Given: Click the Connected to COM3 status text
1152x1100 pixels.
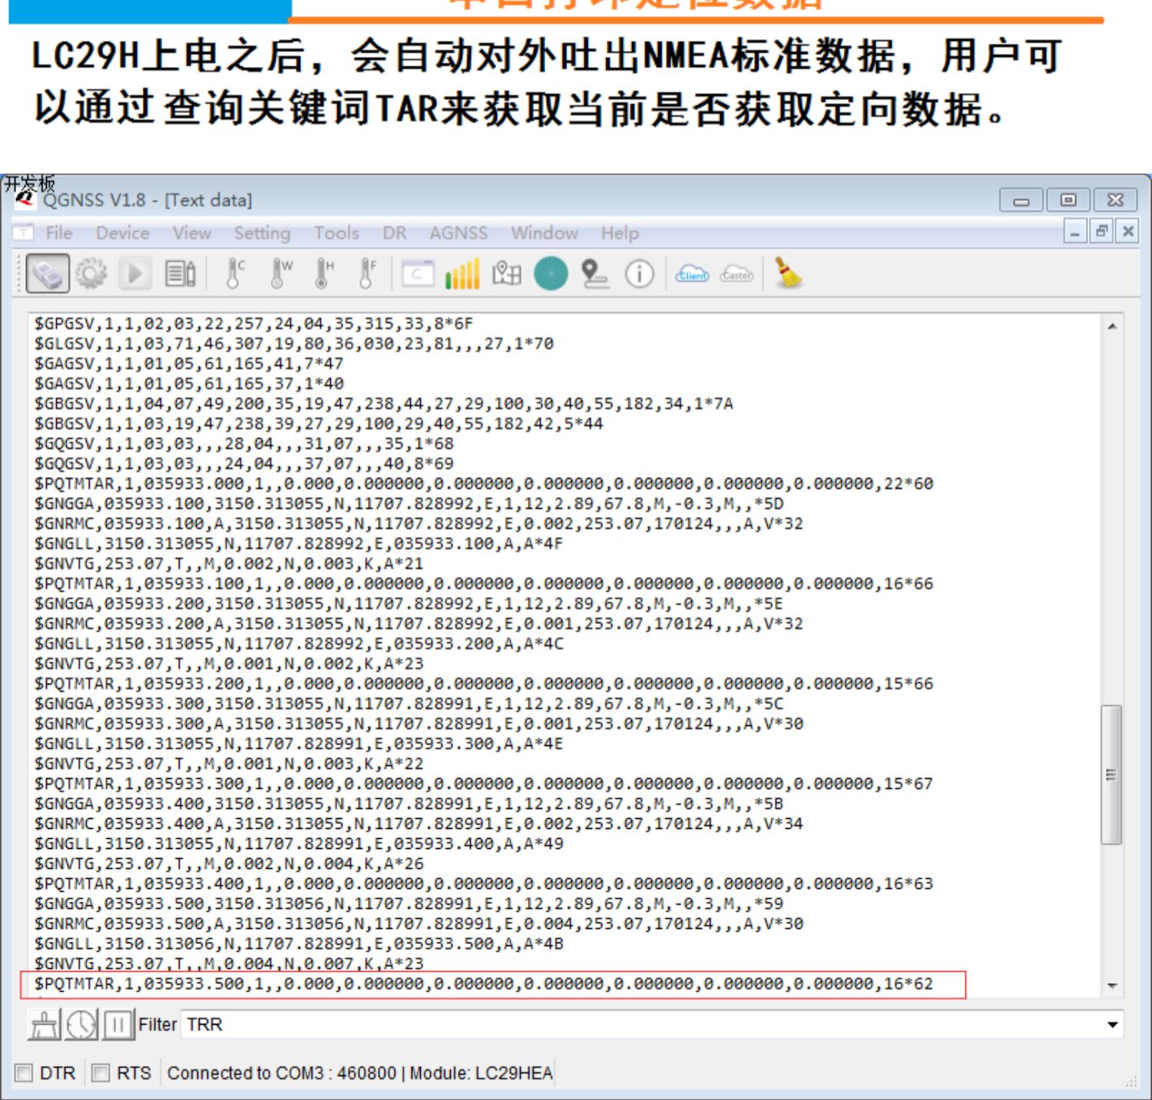Looking at the screenshot, I should [359, 1073].
